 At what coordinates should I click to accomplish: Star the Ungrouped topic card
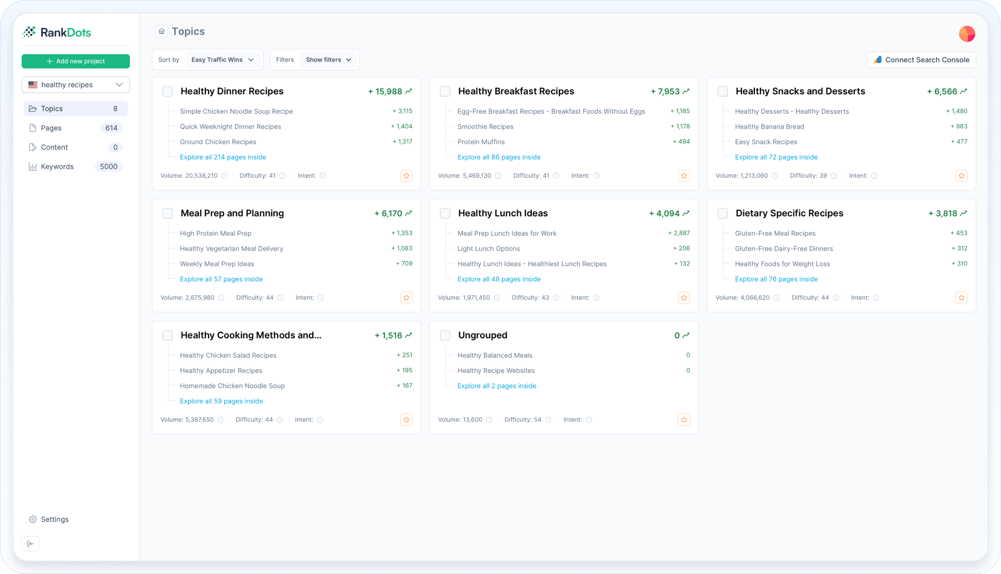tap(683, 420)
